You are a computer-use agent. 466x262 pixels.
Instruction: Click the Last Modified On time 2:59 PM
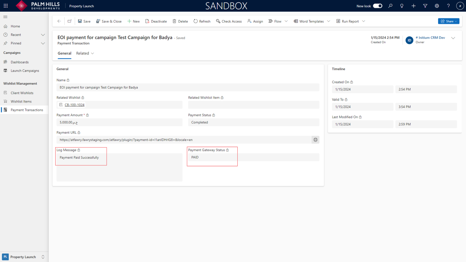426,125
